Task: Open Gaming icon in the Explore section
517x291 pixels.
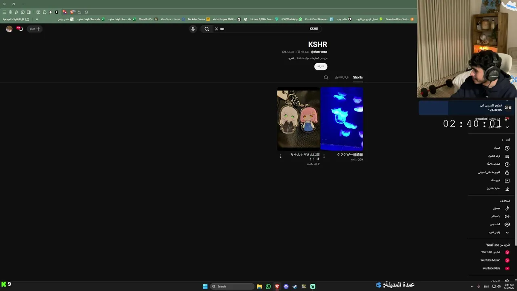Action: pos(507,224)
